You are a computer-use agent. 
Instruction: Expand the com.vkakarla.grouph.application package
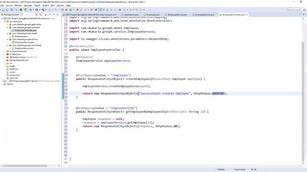(x=8, y=24)
